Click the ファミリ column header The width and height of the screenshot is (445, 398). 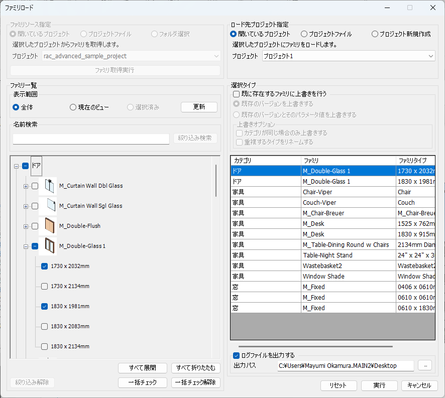(349, 161)
